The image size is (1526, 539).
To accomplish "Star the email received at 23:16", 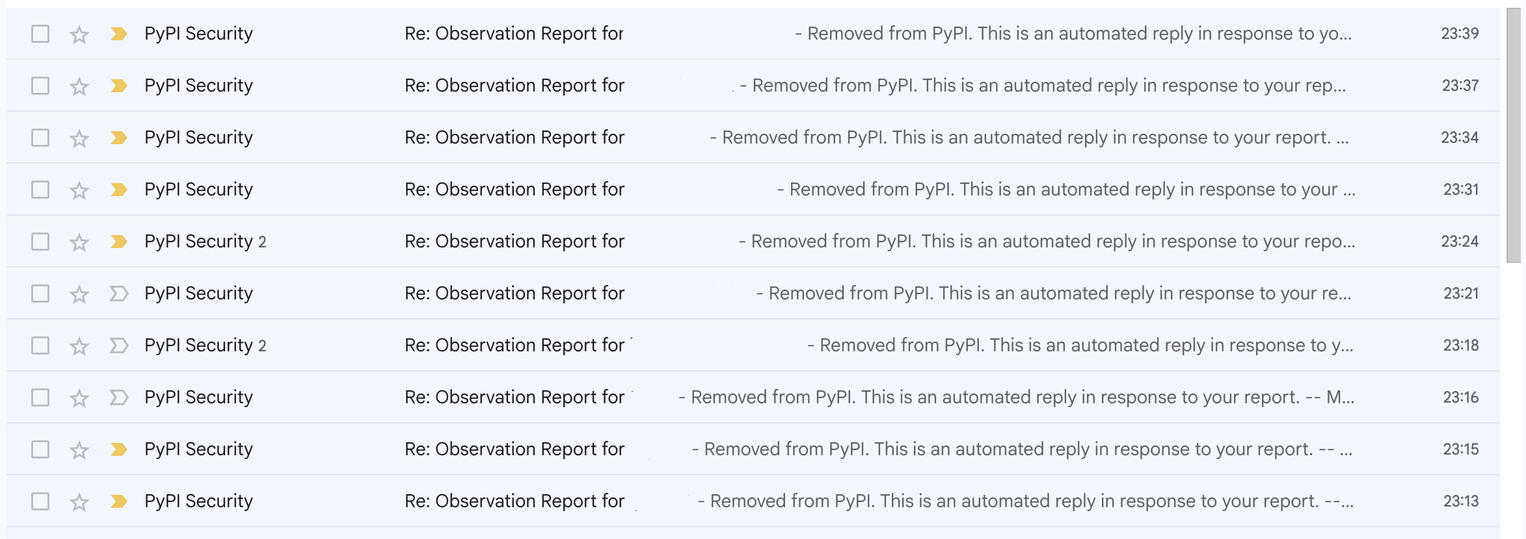I will pos(79,397).
